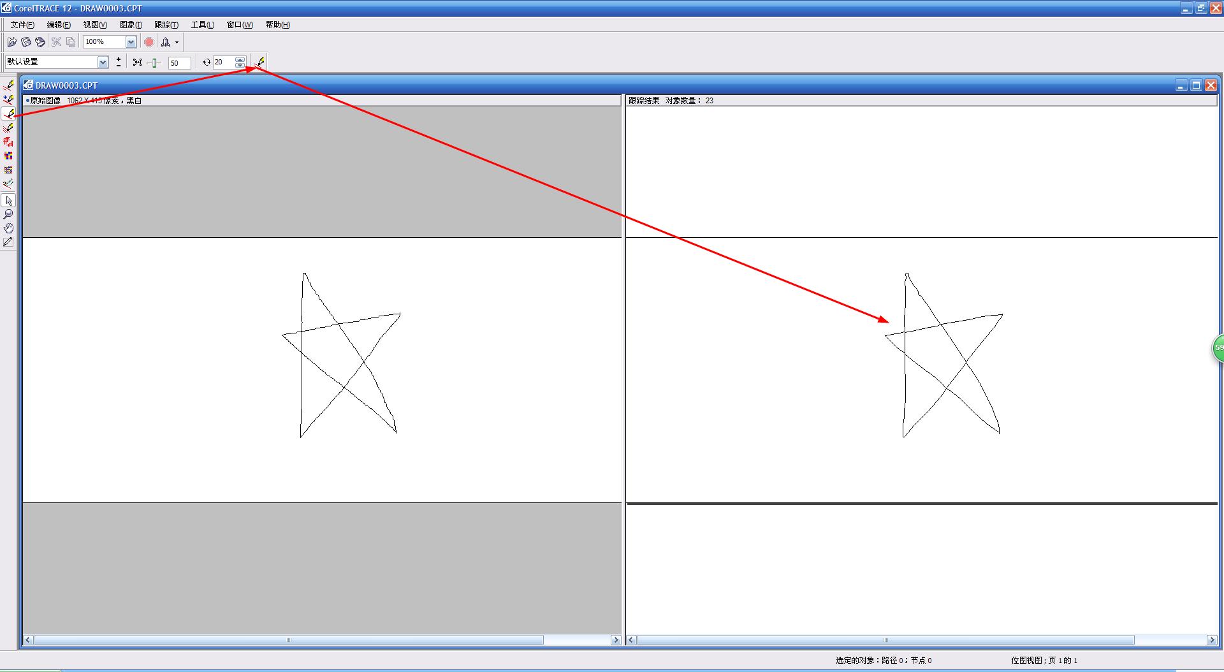Click the Copy pages icon
Screen dimensions: 1224x672
(x=71, y=42)
